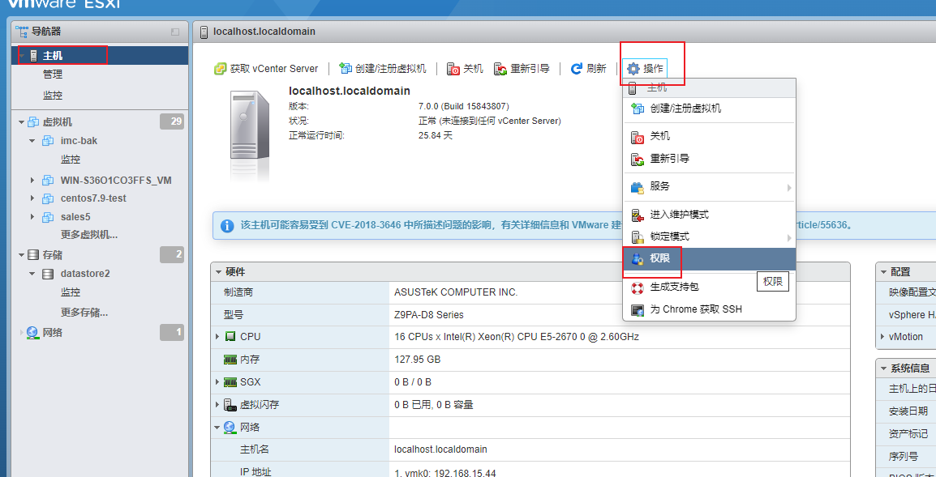This screenshot has width=936, height=477.
Task: Click the 虚拟机 icon in navigator
Action: point(33,121)
